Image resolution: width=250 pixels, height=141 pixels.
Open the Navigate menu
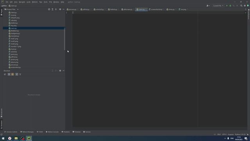tap(22, 2)
